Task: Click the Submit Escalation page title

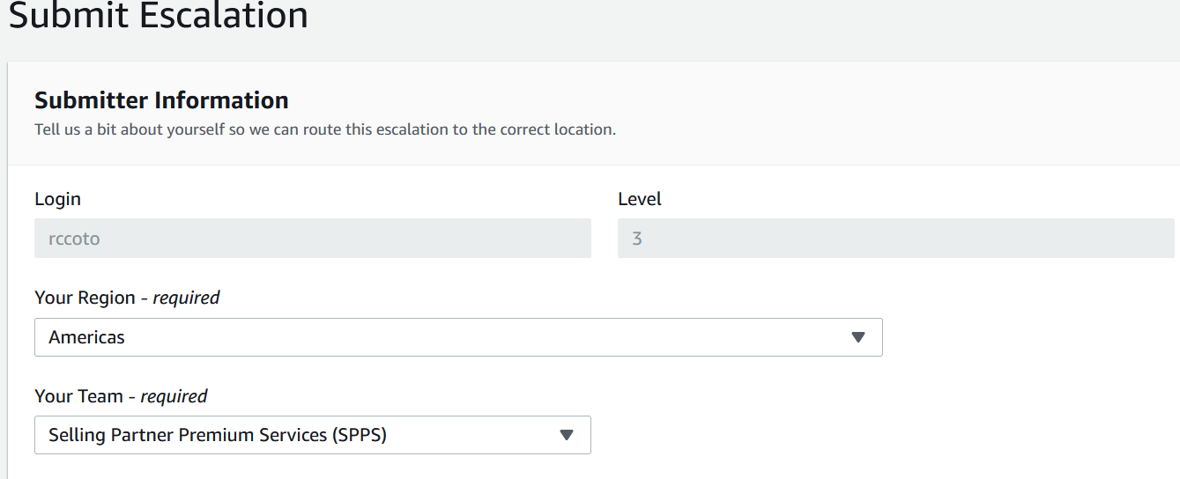Action: [x=159, y=15]
